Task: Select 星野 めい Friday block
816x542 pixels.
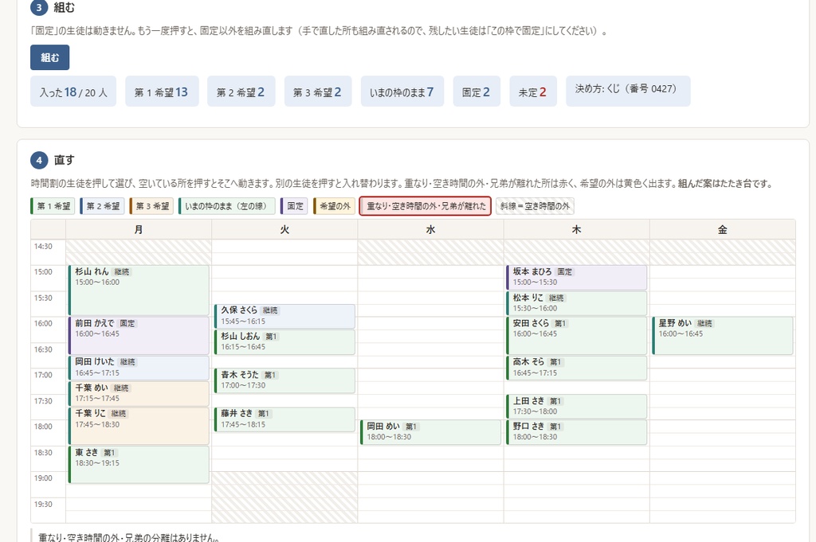Action: [723, 336]
